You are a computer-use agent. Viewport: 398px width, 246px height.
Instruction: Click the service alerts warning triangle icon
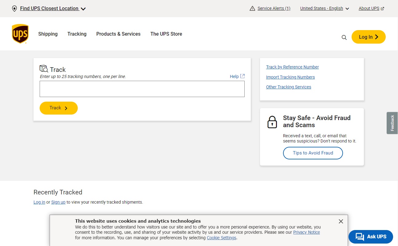pos(252,8)
